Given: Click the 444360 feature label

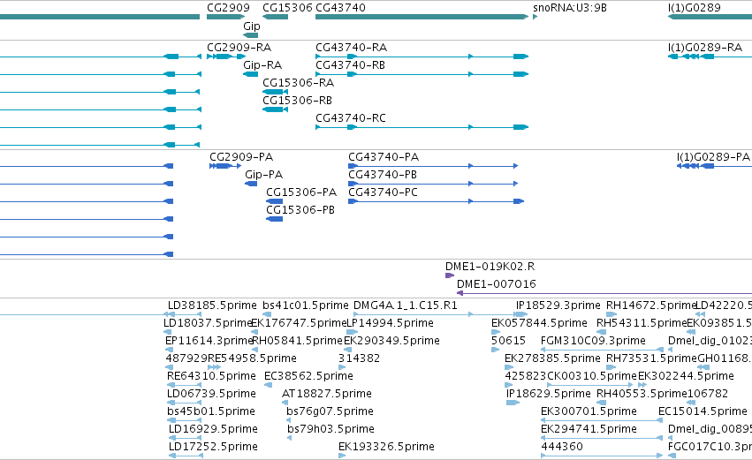Looking at the screenshot, I should (x=562, y=447).
